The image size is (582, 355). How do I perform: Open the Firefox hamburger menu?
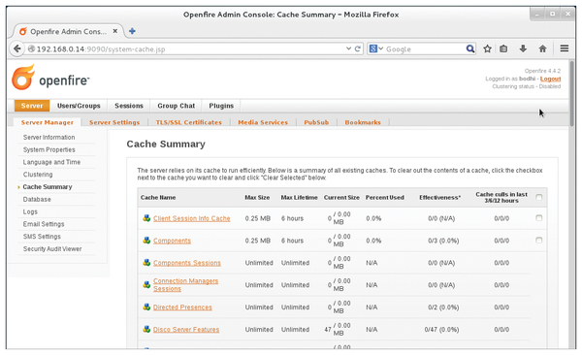point(565,48)
